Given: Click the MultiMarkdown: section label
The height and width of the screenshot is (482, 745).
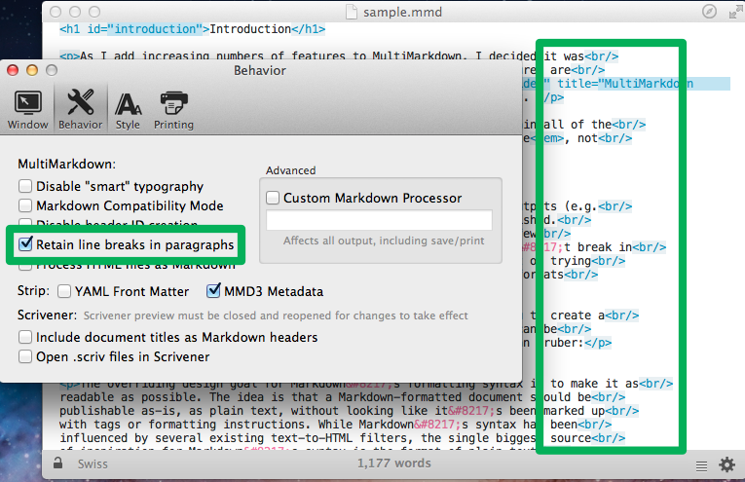Looking at the screenshot, I should point(66,165).
